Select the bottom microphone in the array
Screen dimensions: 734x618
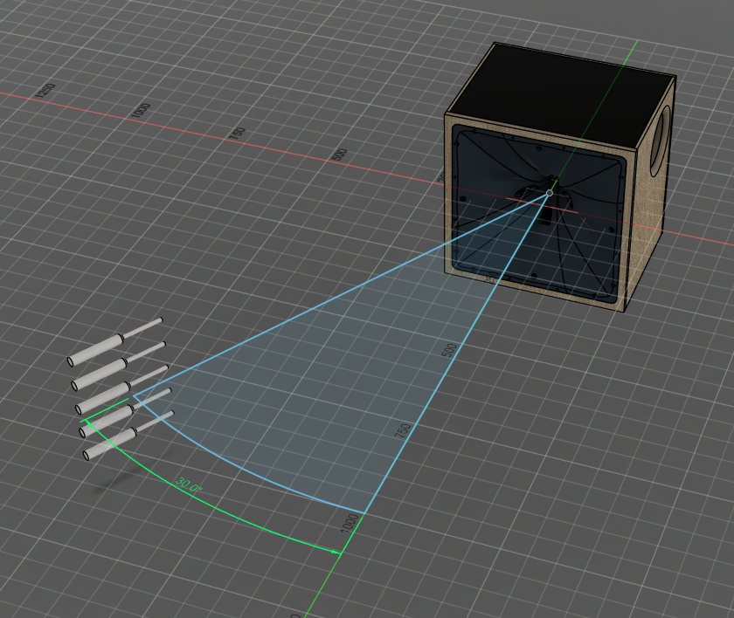(x=128, y=436)
